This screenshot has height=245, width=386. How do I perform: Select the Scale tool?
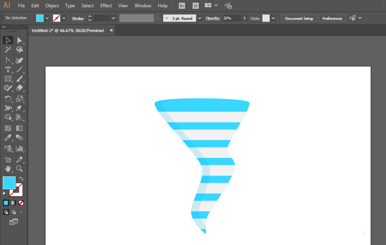[19, 99]
